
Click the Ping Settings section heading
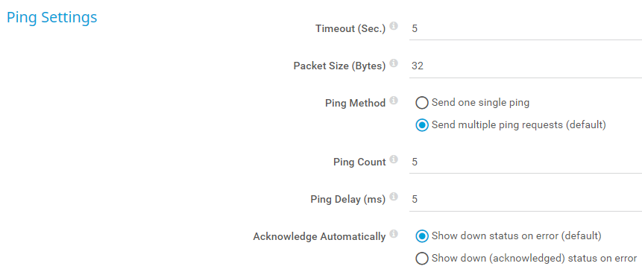52,18
